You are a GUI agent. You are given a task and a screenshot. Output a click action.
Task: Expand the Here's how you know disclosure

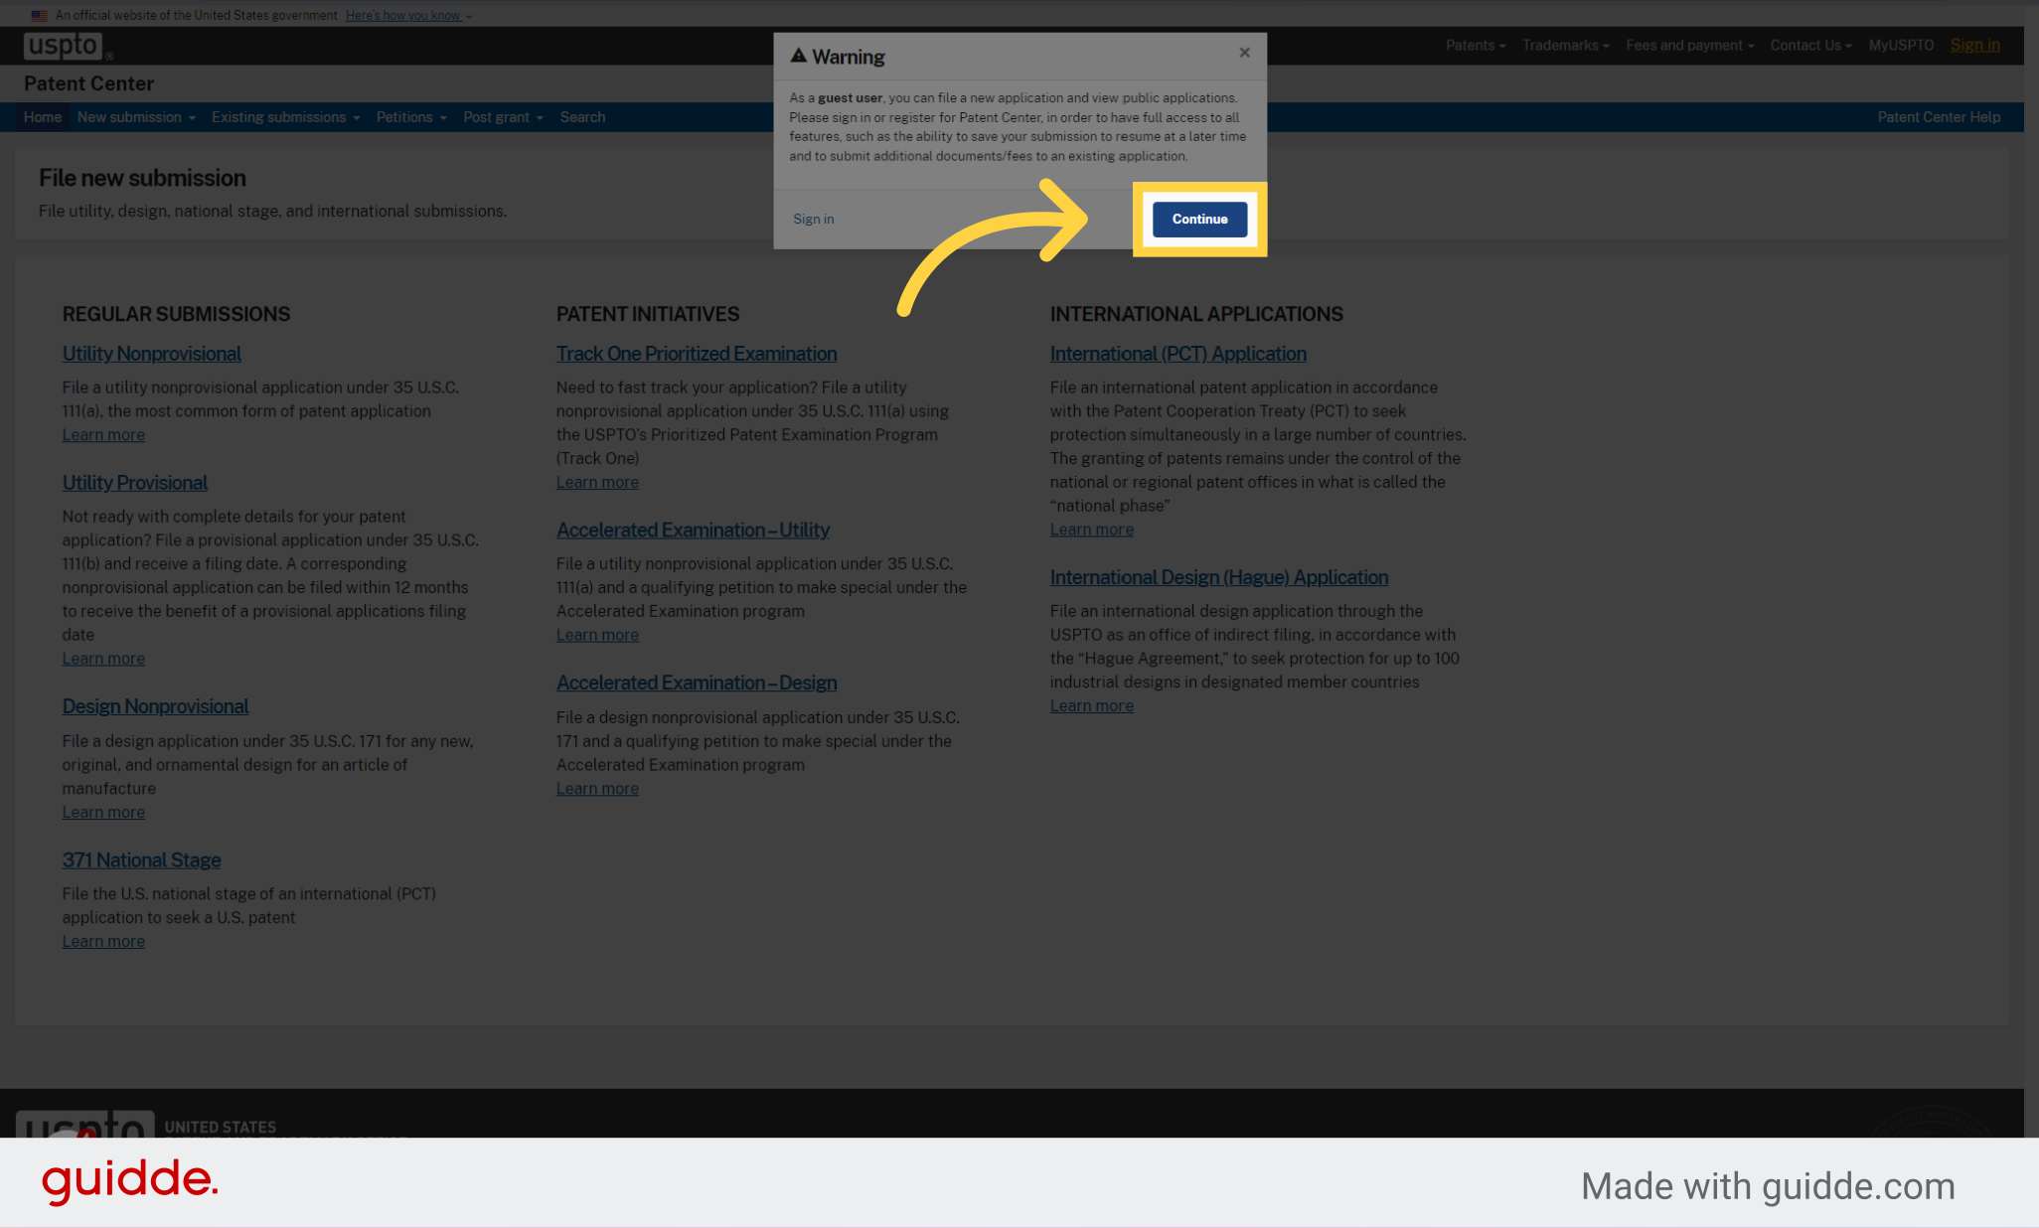coord(403,15)
